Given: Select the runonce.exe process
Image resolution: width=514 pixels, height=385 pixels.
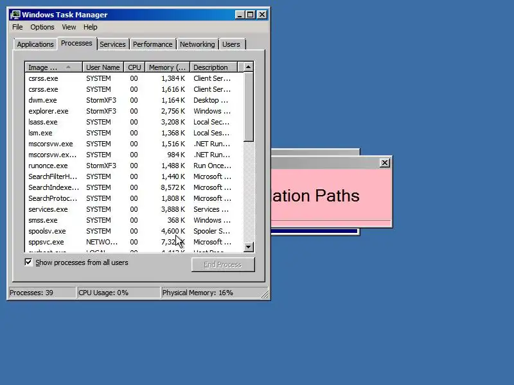Looking at the screenshot, I should point(134,166).
